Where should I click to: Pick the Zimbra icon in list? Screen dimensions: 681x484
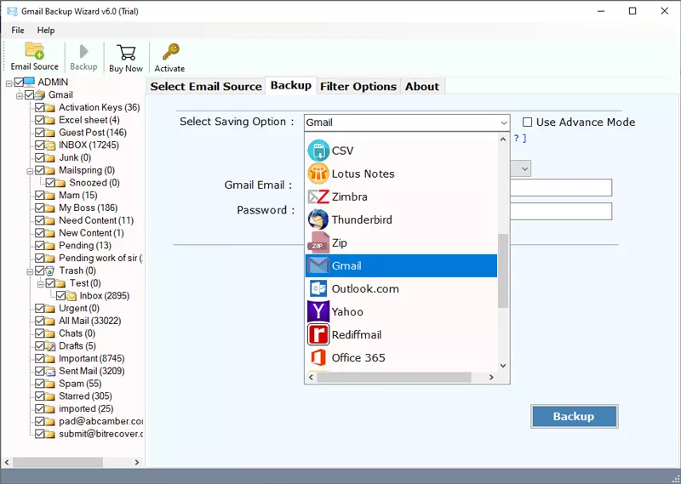(x=318, y=196)
